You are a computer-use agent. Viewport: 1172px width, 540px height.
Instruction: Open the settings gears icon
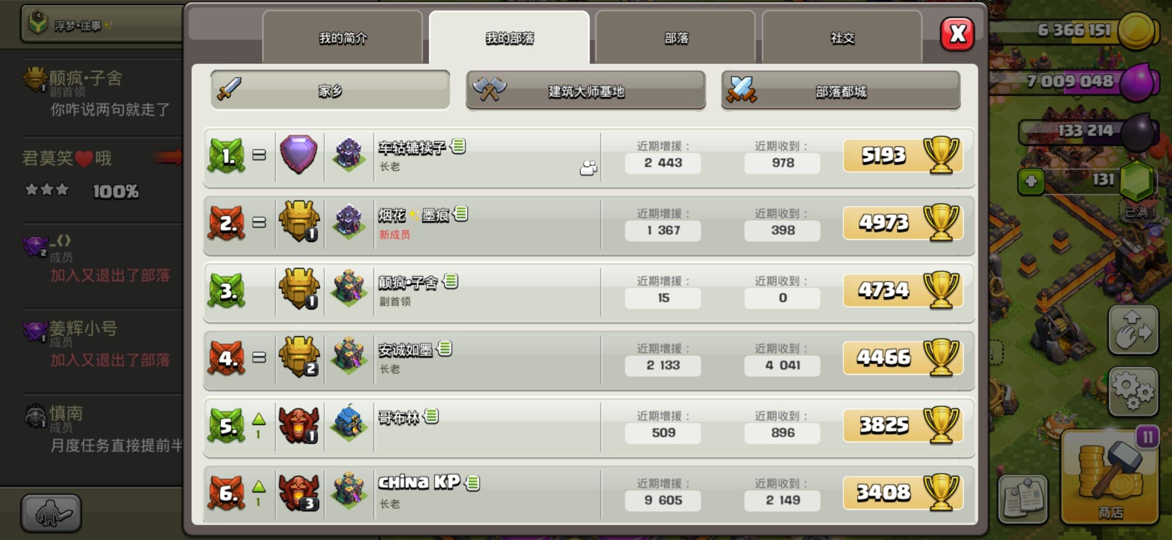pos(1133,392)
